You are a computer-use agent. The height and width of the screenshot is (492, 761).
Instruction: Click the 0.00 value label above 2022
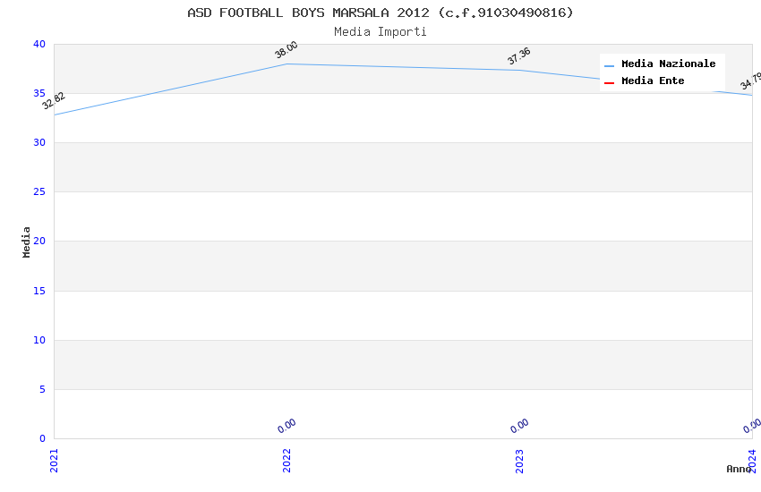(286, 426)
